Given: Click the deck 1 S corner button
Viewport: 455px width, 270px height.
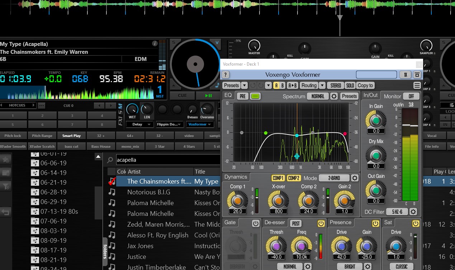Looking at the screenshot, I should click(x=174, y=43).
